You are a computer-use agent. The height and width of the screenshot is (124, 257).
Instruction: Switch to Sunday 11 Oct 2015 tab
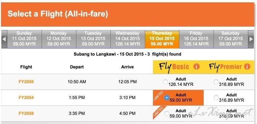coord(24,39)
